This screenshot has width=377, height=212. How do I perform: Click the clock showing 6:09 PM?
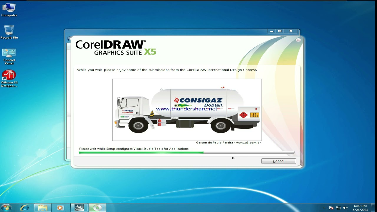coord(360,208)
